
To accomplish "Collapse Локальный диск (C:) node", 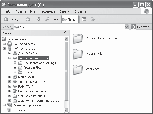I will pyautogui.click(x=9, y=58).
